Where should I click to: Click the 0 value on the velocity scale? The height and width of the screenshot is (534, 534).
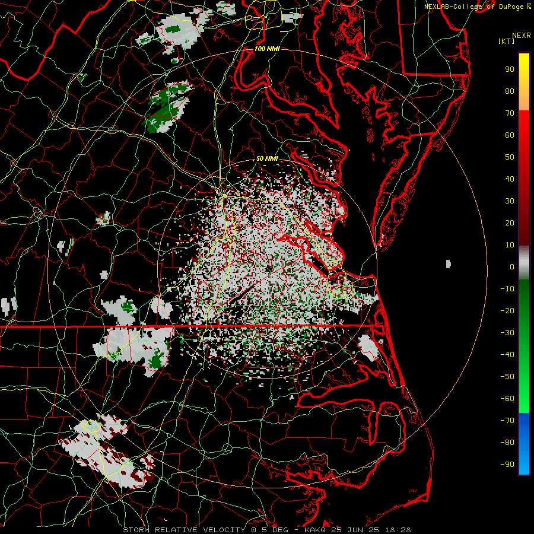pyautogui.click(x=512, y=267)
